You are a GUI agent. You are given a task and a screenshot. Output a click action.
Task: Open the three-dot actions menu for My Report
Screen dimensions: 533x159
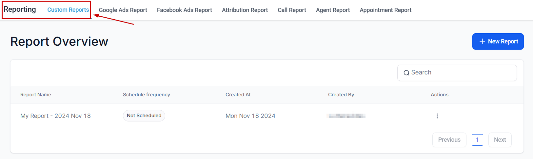point(437,116)
